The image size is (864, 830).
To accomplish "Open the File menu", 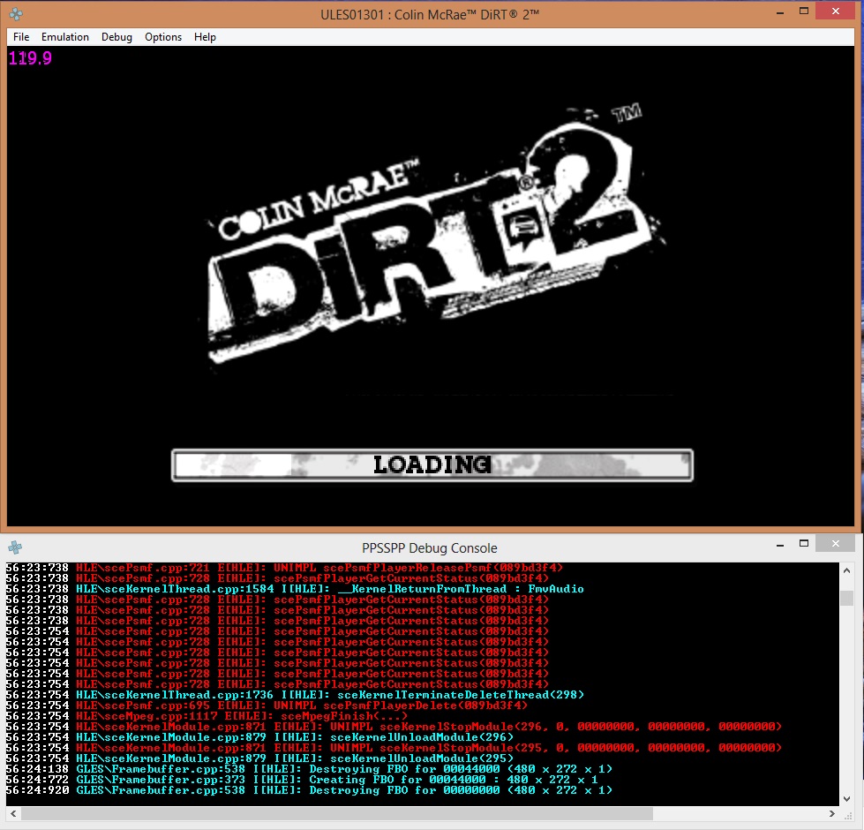I will pyautogui.click(x=21, y=37).
